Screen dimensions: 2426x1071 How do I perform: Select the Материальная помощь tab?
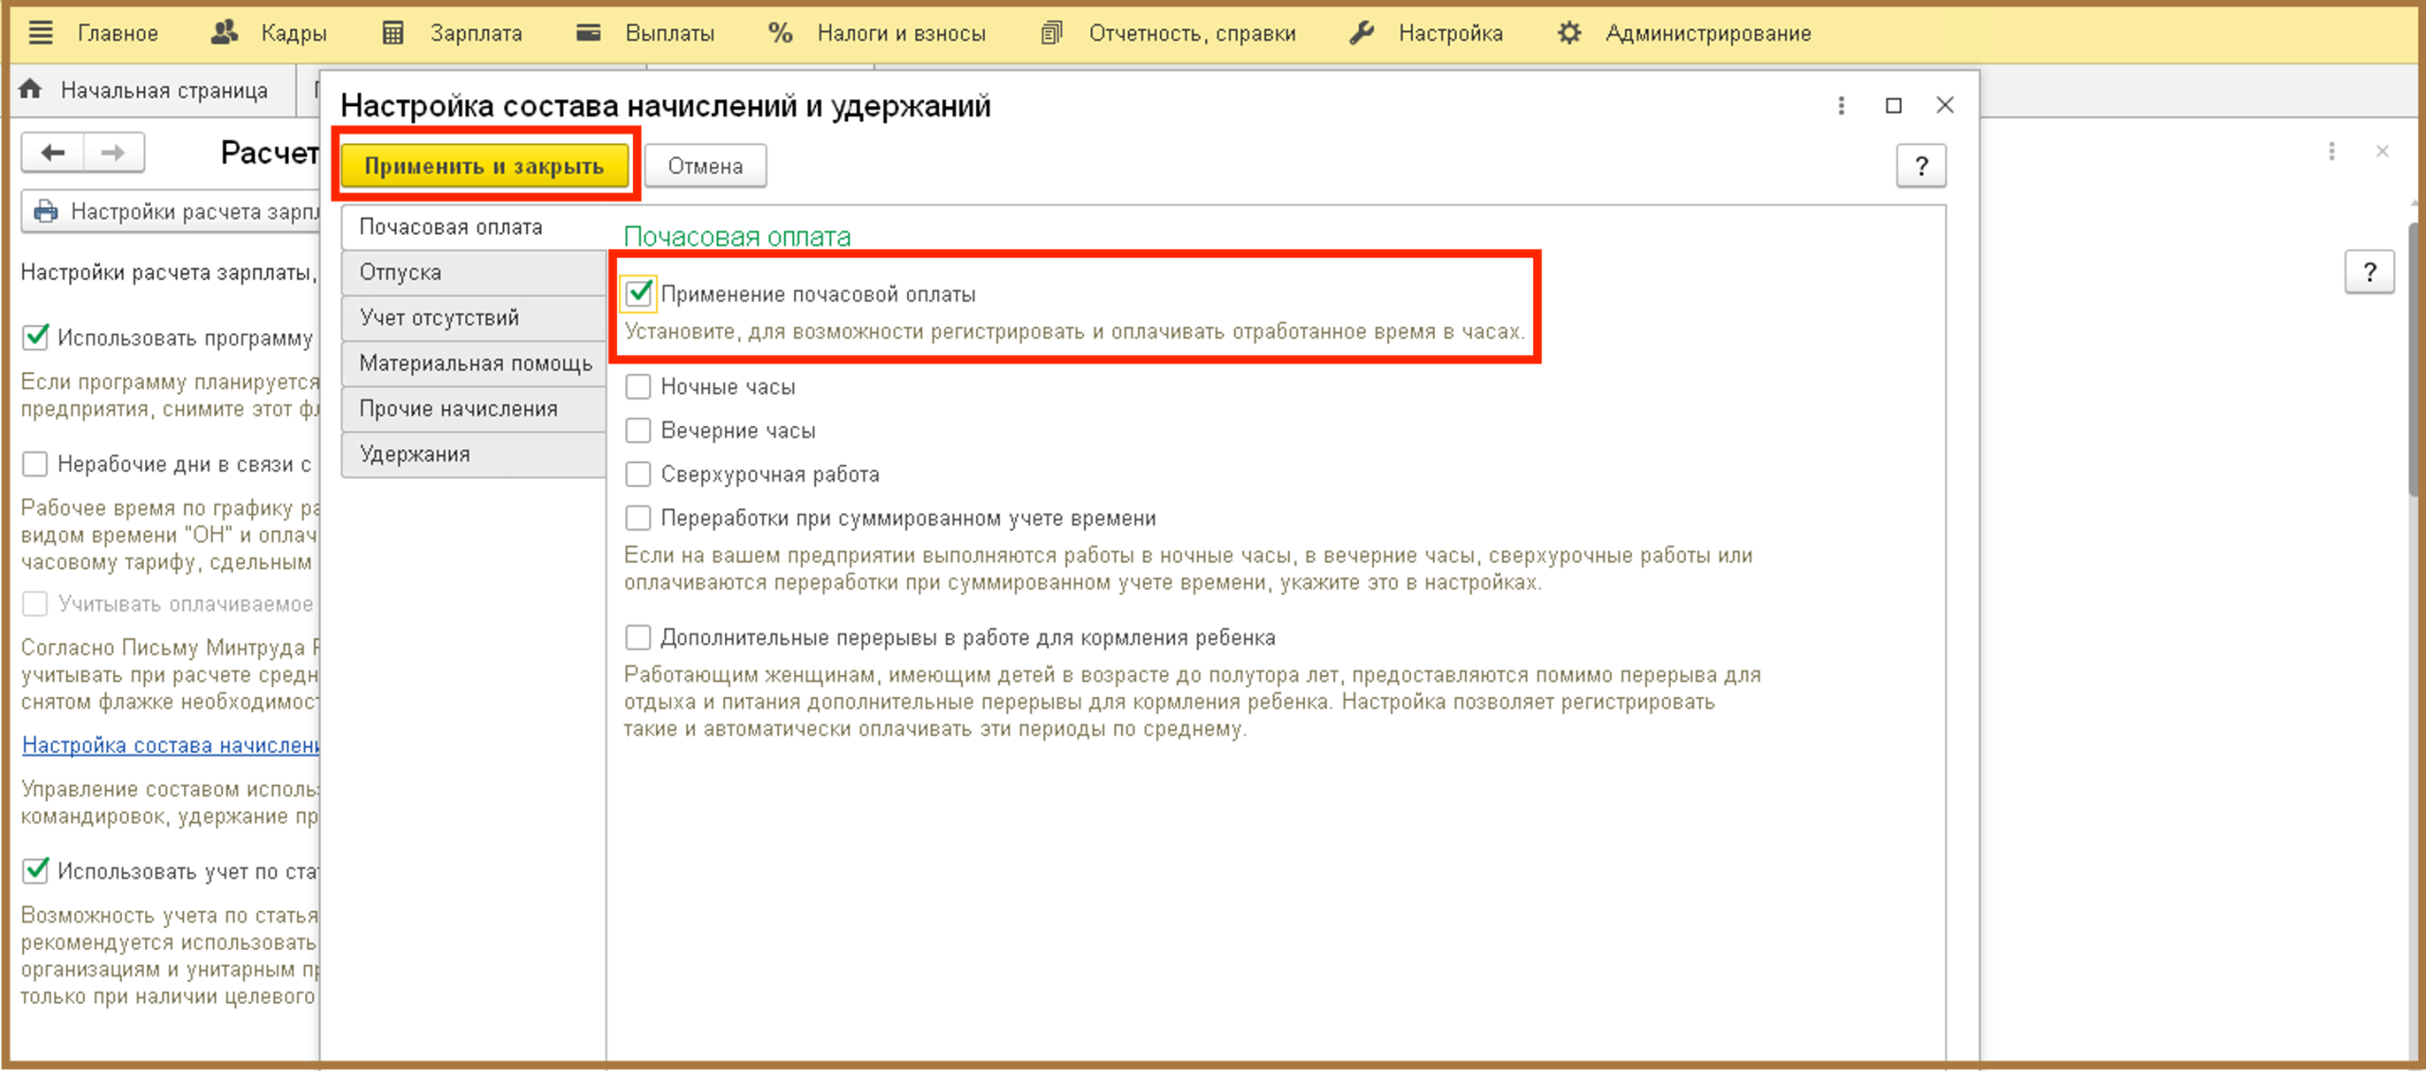(474, 364)
